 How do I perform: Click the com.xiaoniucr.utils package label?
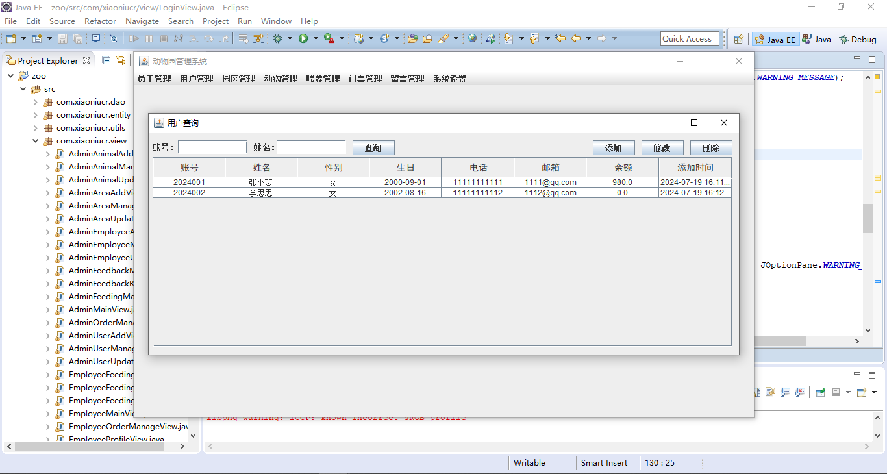[x=91, y=128]
